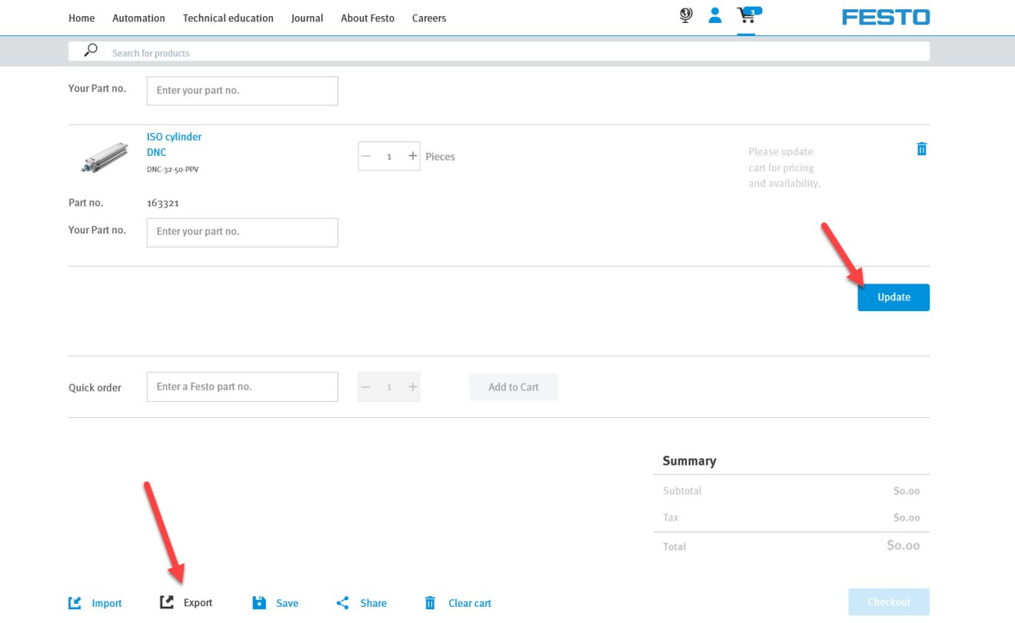Click the Save link text
This screenshot has width=1015, height=623.
[x=287, y=603]
